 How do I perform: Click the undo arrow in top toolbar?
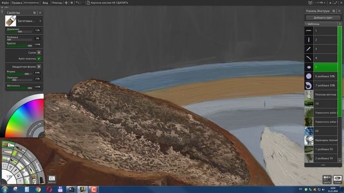[x=77, y=3]
